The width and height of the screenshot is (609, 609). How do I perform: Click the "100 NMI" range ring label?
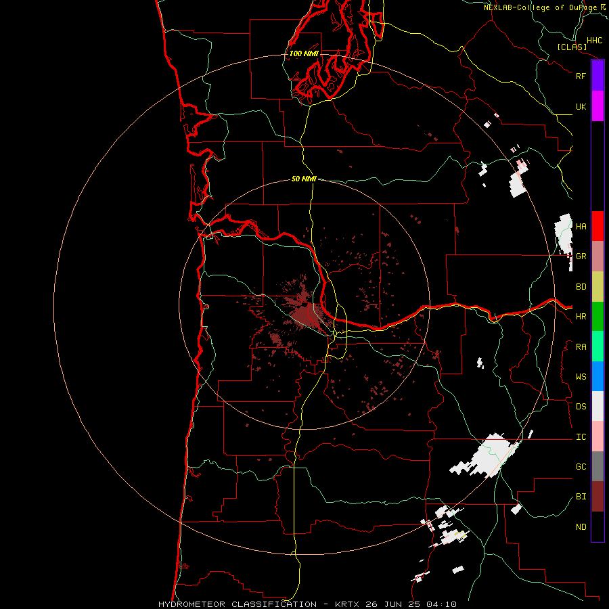pyautogui.click(x=304, y=53)
